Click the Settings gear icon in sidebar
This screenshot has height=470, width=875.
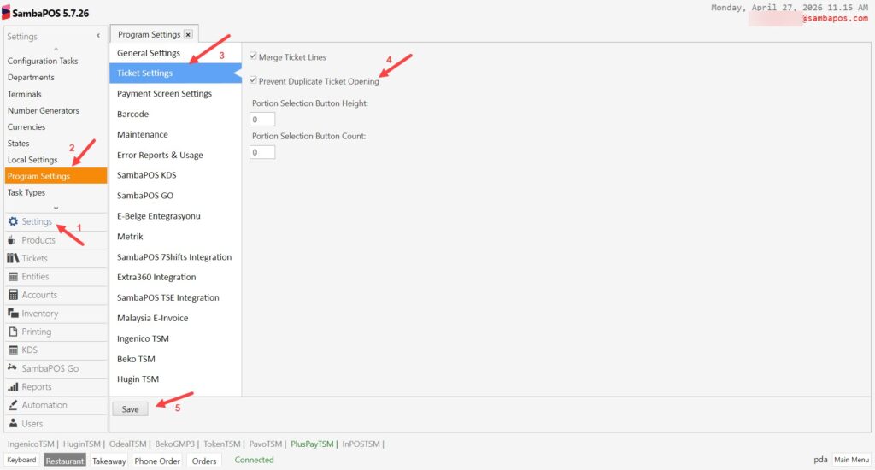click(x=13, y=222)
